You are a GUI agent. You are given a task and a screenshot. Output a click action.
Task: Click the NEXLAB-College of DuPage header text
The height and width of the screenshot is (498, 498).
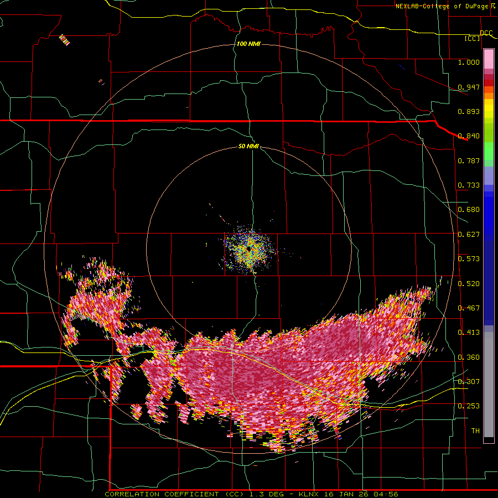point(445,6)
